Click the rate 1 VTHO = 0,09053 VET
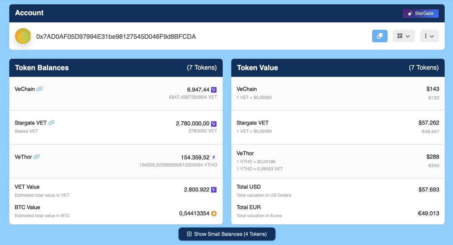The height and width of the screenshot is (245, 453). tap(260, 169)
